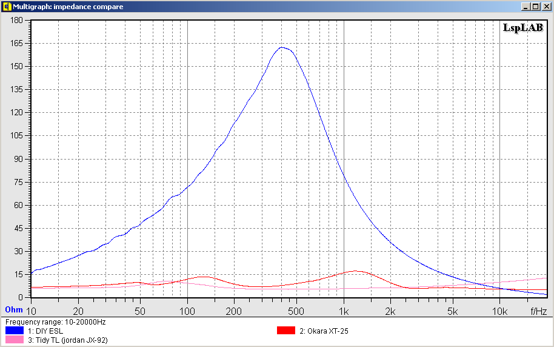Click the 1k label on the frequency axis
Image resolution: width=554 pixels, height=347 pixels.
[344, 311]
